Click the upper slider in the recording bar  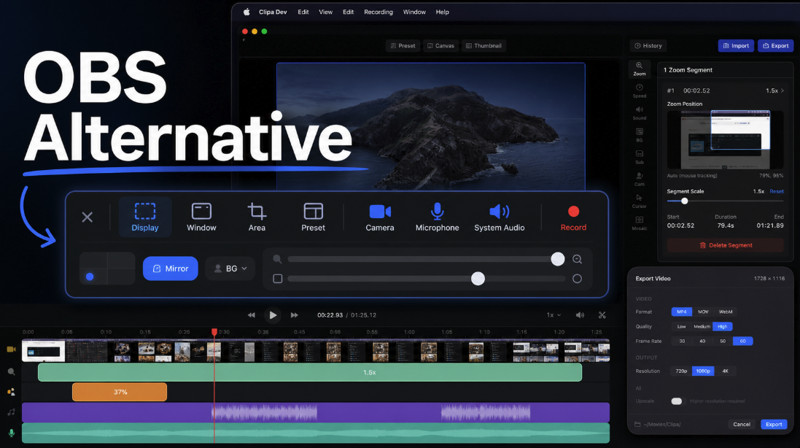(x=426, y=259)
